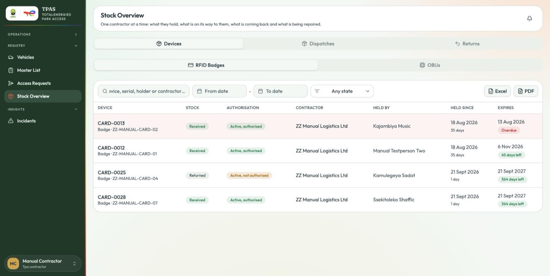Open Access Requests in the sidebar
550x276 pixels.
tap(43, 83)
